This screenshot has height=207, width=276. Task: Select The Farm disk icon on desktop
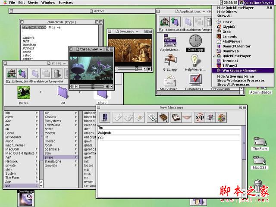[260, 142]
